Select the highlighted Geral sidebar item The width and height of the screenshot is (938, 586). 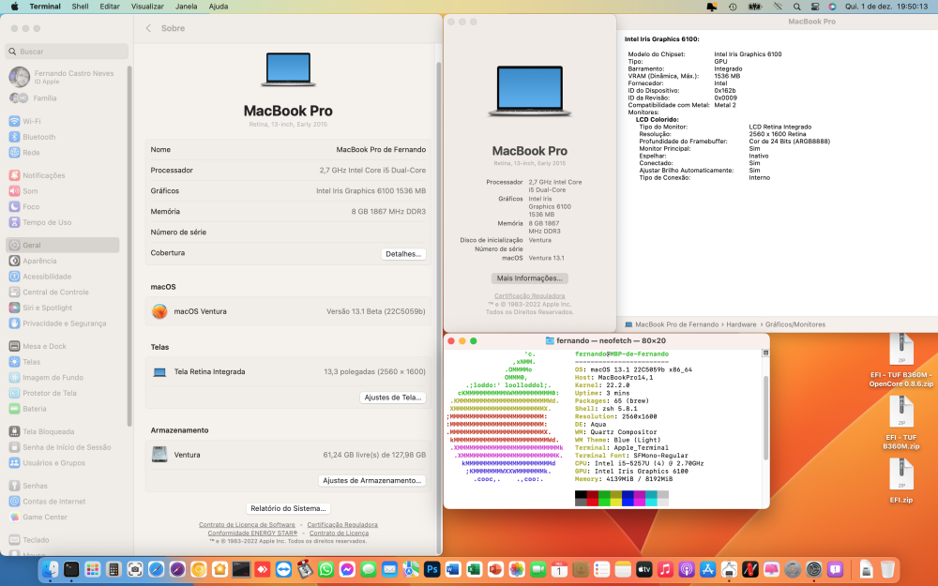tap(63, 245)
